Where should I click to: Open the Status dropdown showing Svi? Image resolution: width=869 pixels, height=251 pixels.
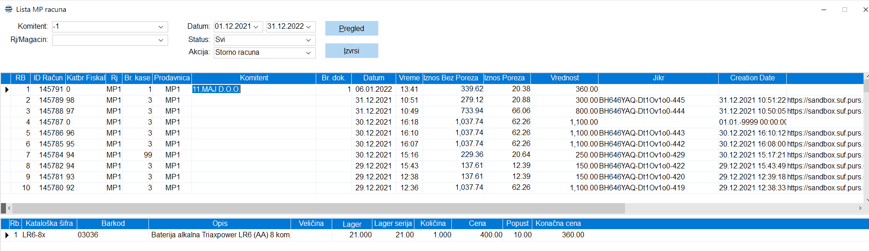click(308, 40)
